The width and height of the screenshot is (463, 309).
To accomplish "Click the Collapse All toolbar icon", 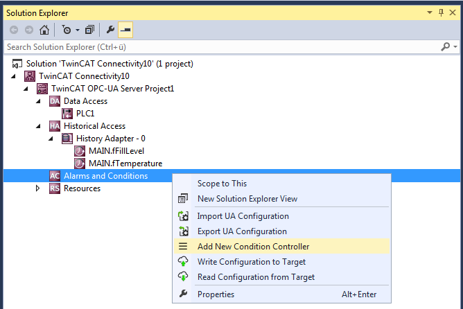I will pyautogui.click(x=90, y=30).
